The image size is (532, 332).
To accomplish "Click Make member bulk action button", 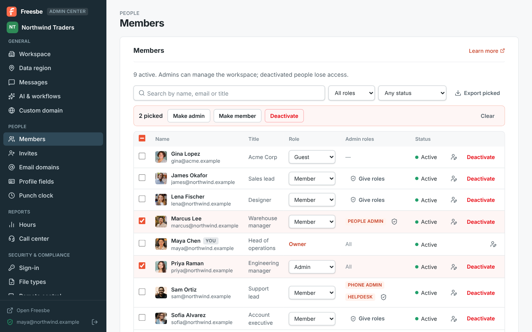I will pyautogui.click(x=237, y=116).
